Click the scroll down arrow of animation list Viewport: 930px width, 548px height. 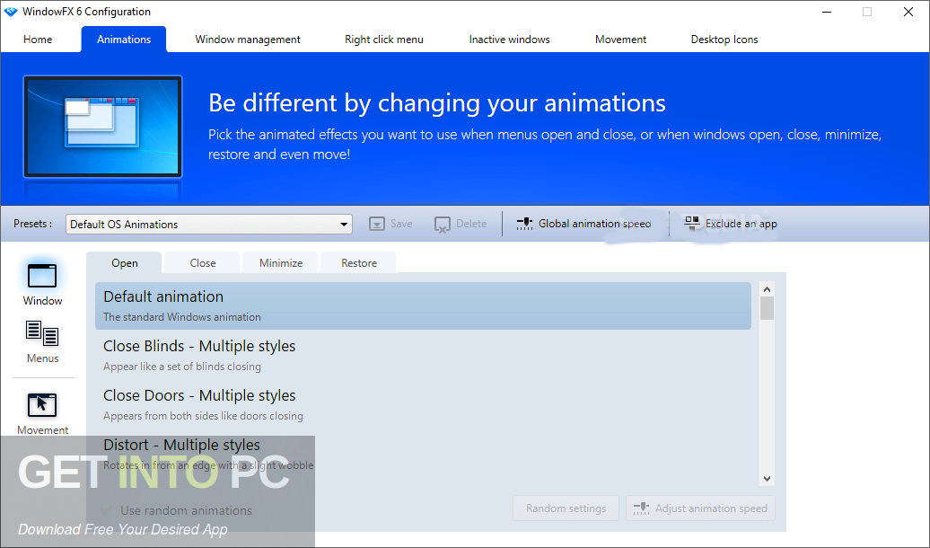click(x=767, y=478)
